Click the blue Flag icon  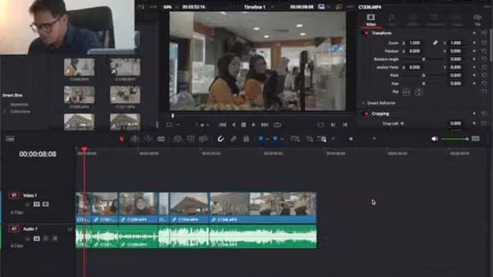260,138
